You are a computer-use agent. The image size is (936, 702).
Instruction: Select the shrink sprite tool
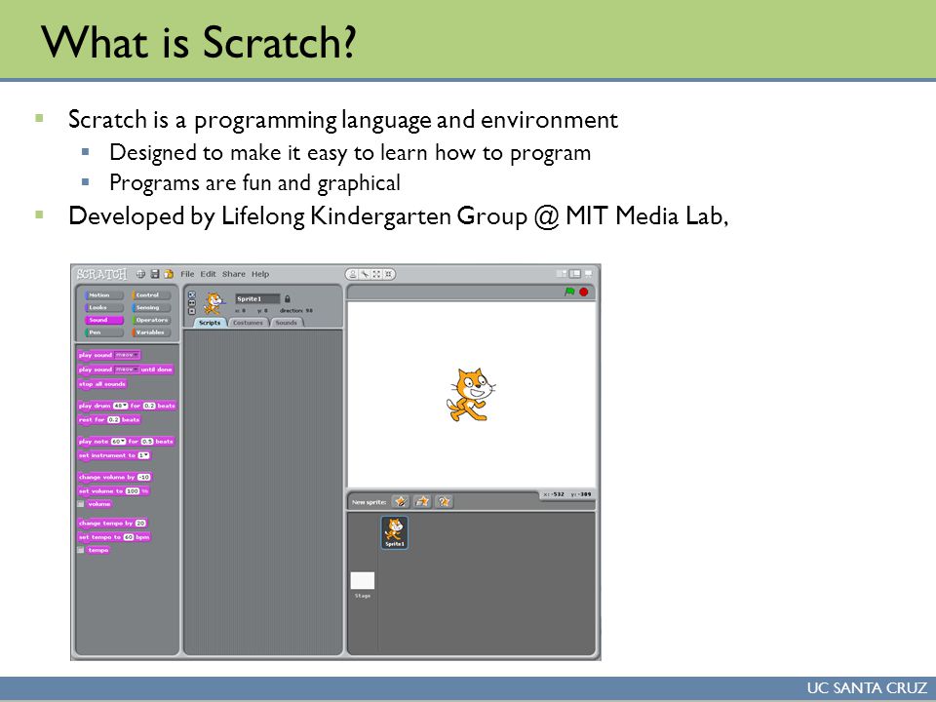pos(389,274)
